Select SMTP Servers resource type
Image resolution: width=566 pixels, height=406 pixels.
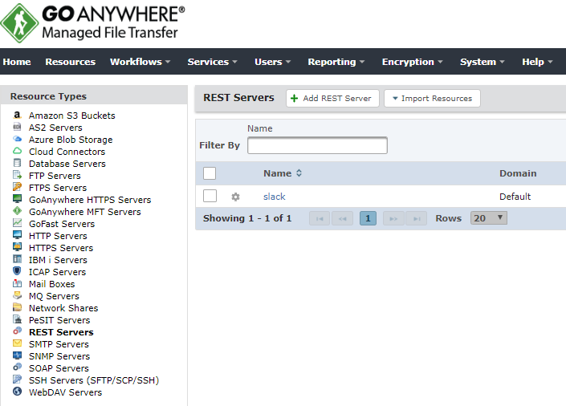pos(59,344)
